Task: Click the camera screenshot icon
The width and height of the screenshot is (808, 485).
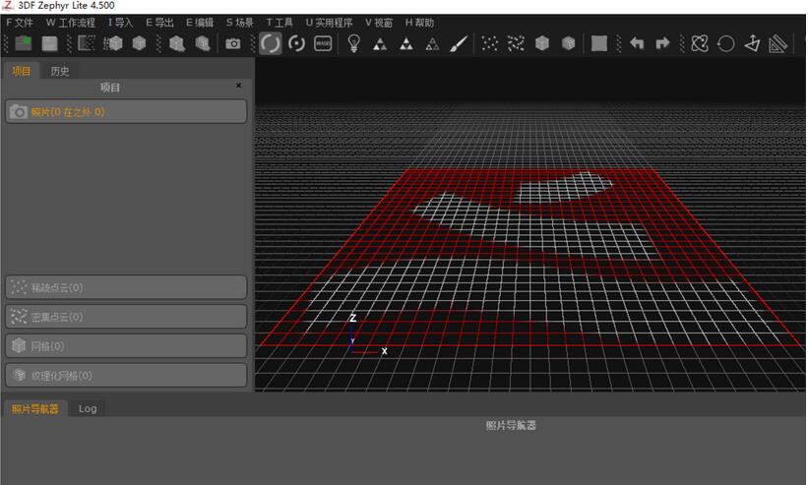Action: (x=233, y=43)
